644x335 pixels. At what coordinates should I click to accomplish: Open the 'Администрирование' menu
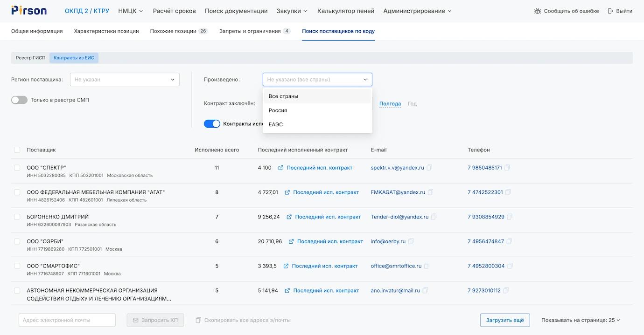point(417,11)
